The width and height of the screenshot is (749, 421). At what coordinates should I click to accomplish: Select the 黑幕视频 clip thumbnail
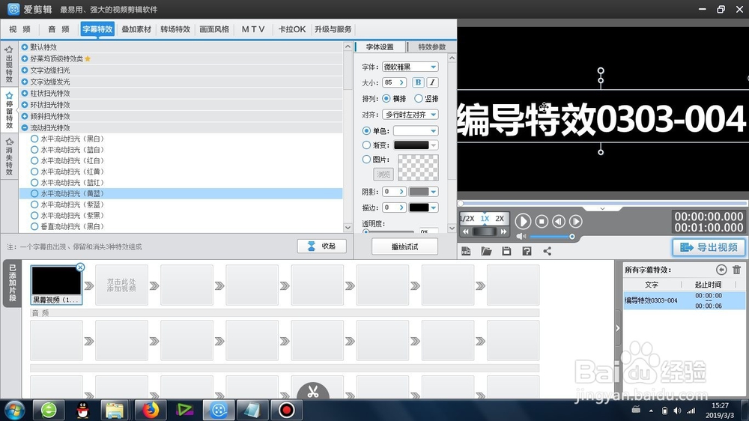pyautogui.click(x=56, y=285)
